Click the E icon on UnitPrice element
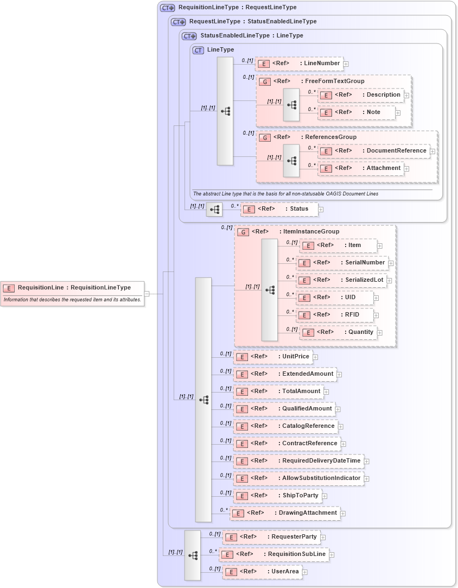Viewport: 458px width, 588px height. (242, 357)
